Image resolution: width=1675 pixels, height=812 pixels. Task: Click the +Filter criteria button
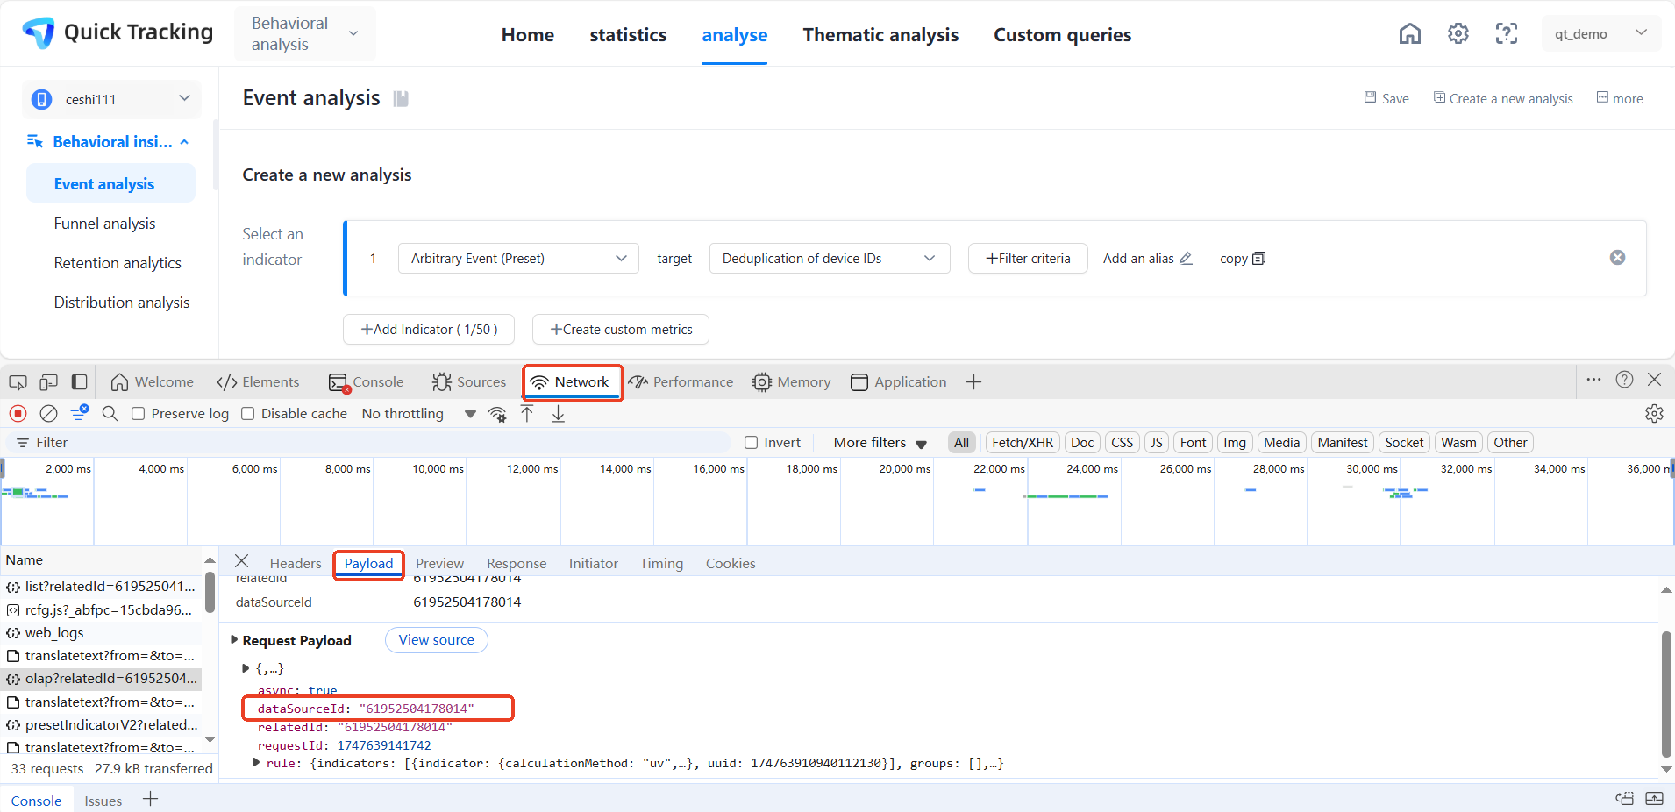click(x=1028, y=259)
